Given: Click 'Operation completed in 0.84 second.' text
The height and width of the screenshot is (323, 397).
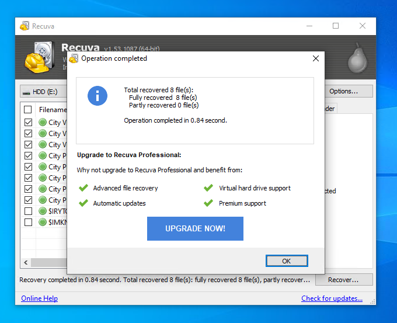Looking at the screenshot, I should pos(175,120).
